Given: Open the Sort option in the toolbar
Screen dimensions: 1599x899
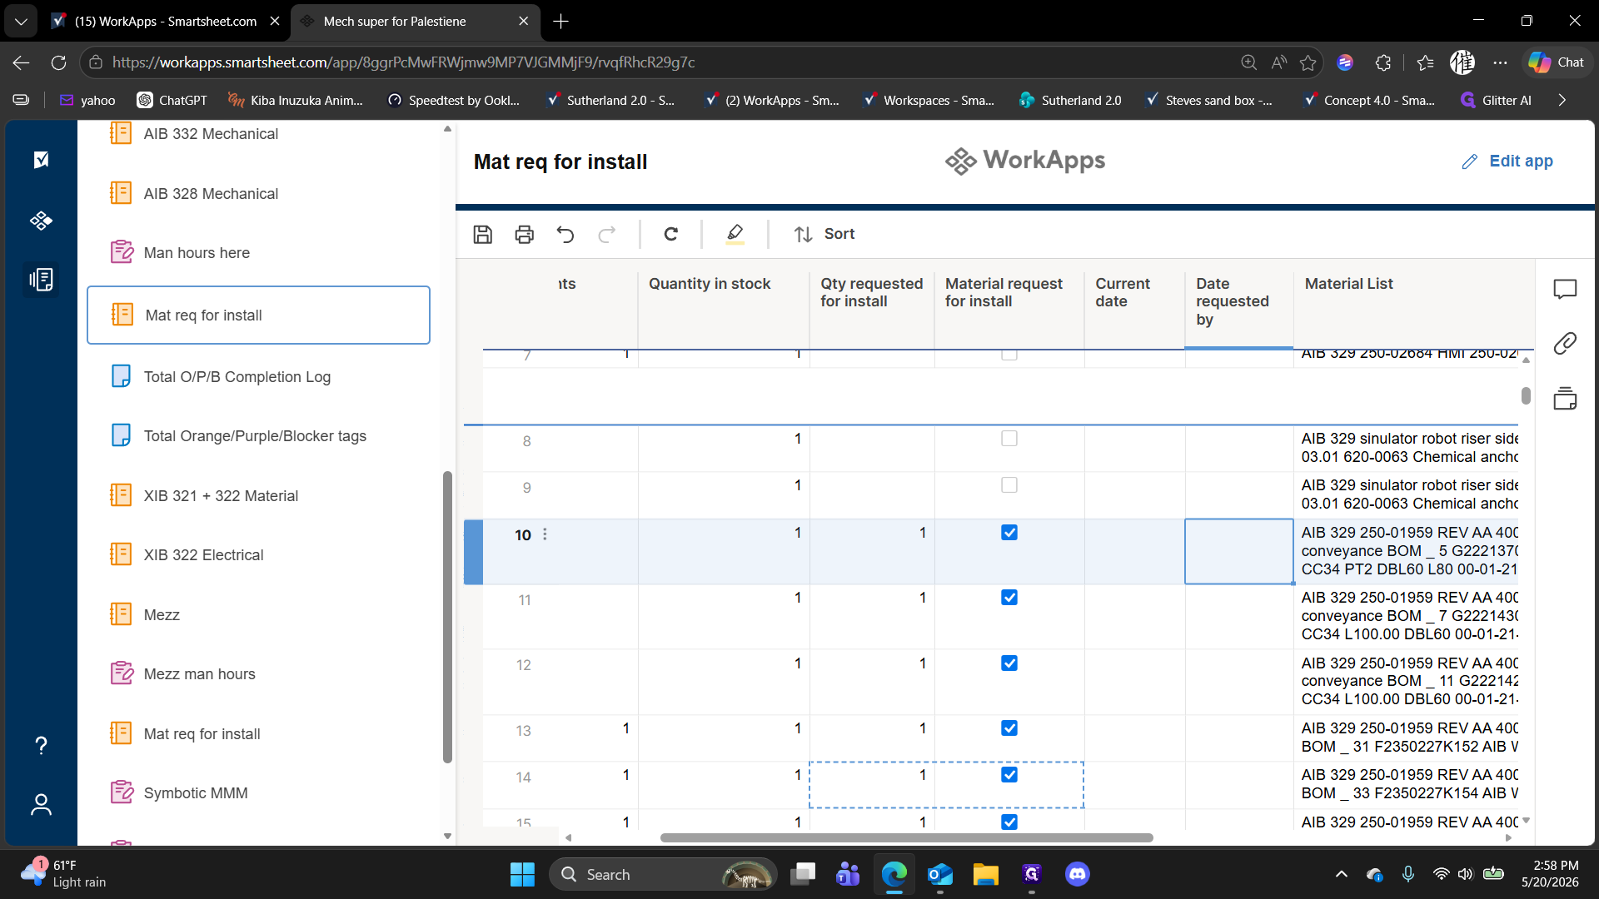Looking at the screenshot, I should 824,234.
